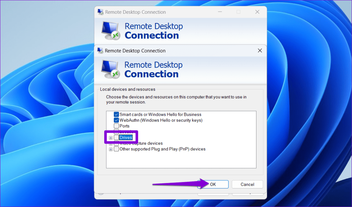
Task: Click the Remote Desktop Connection icon in the back window title bar
Action: tap(100, 12)
